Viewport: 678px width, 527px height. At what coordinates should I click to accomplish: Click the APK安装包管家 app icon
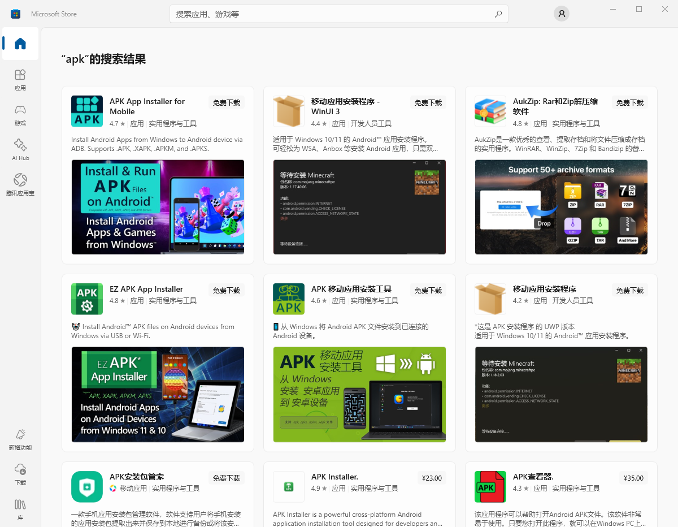tap(87, 487)
